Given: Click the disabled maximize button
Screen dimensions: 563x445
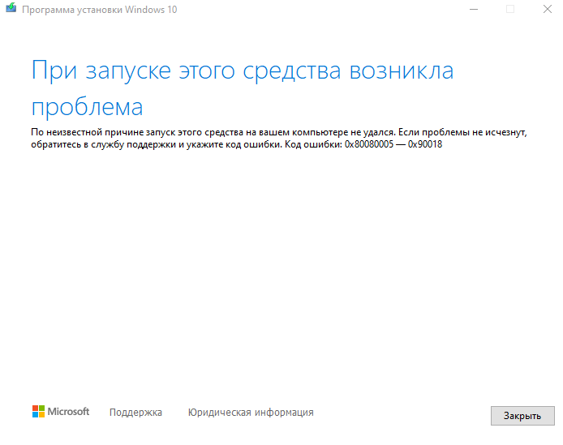Looking at the screenshot, I should point(510,10).
